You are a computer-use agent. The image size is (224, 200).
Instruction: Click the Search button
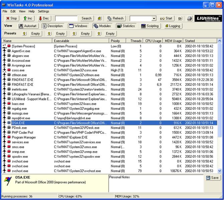pos(87,18)
